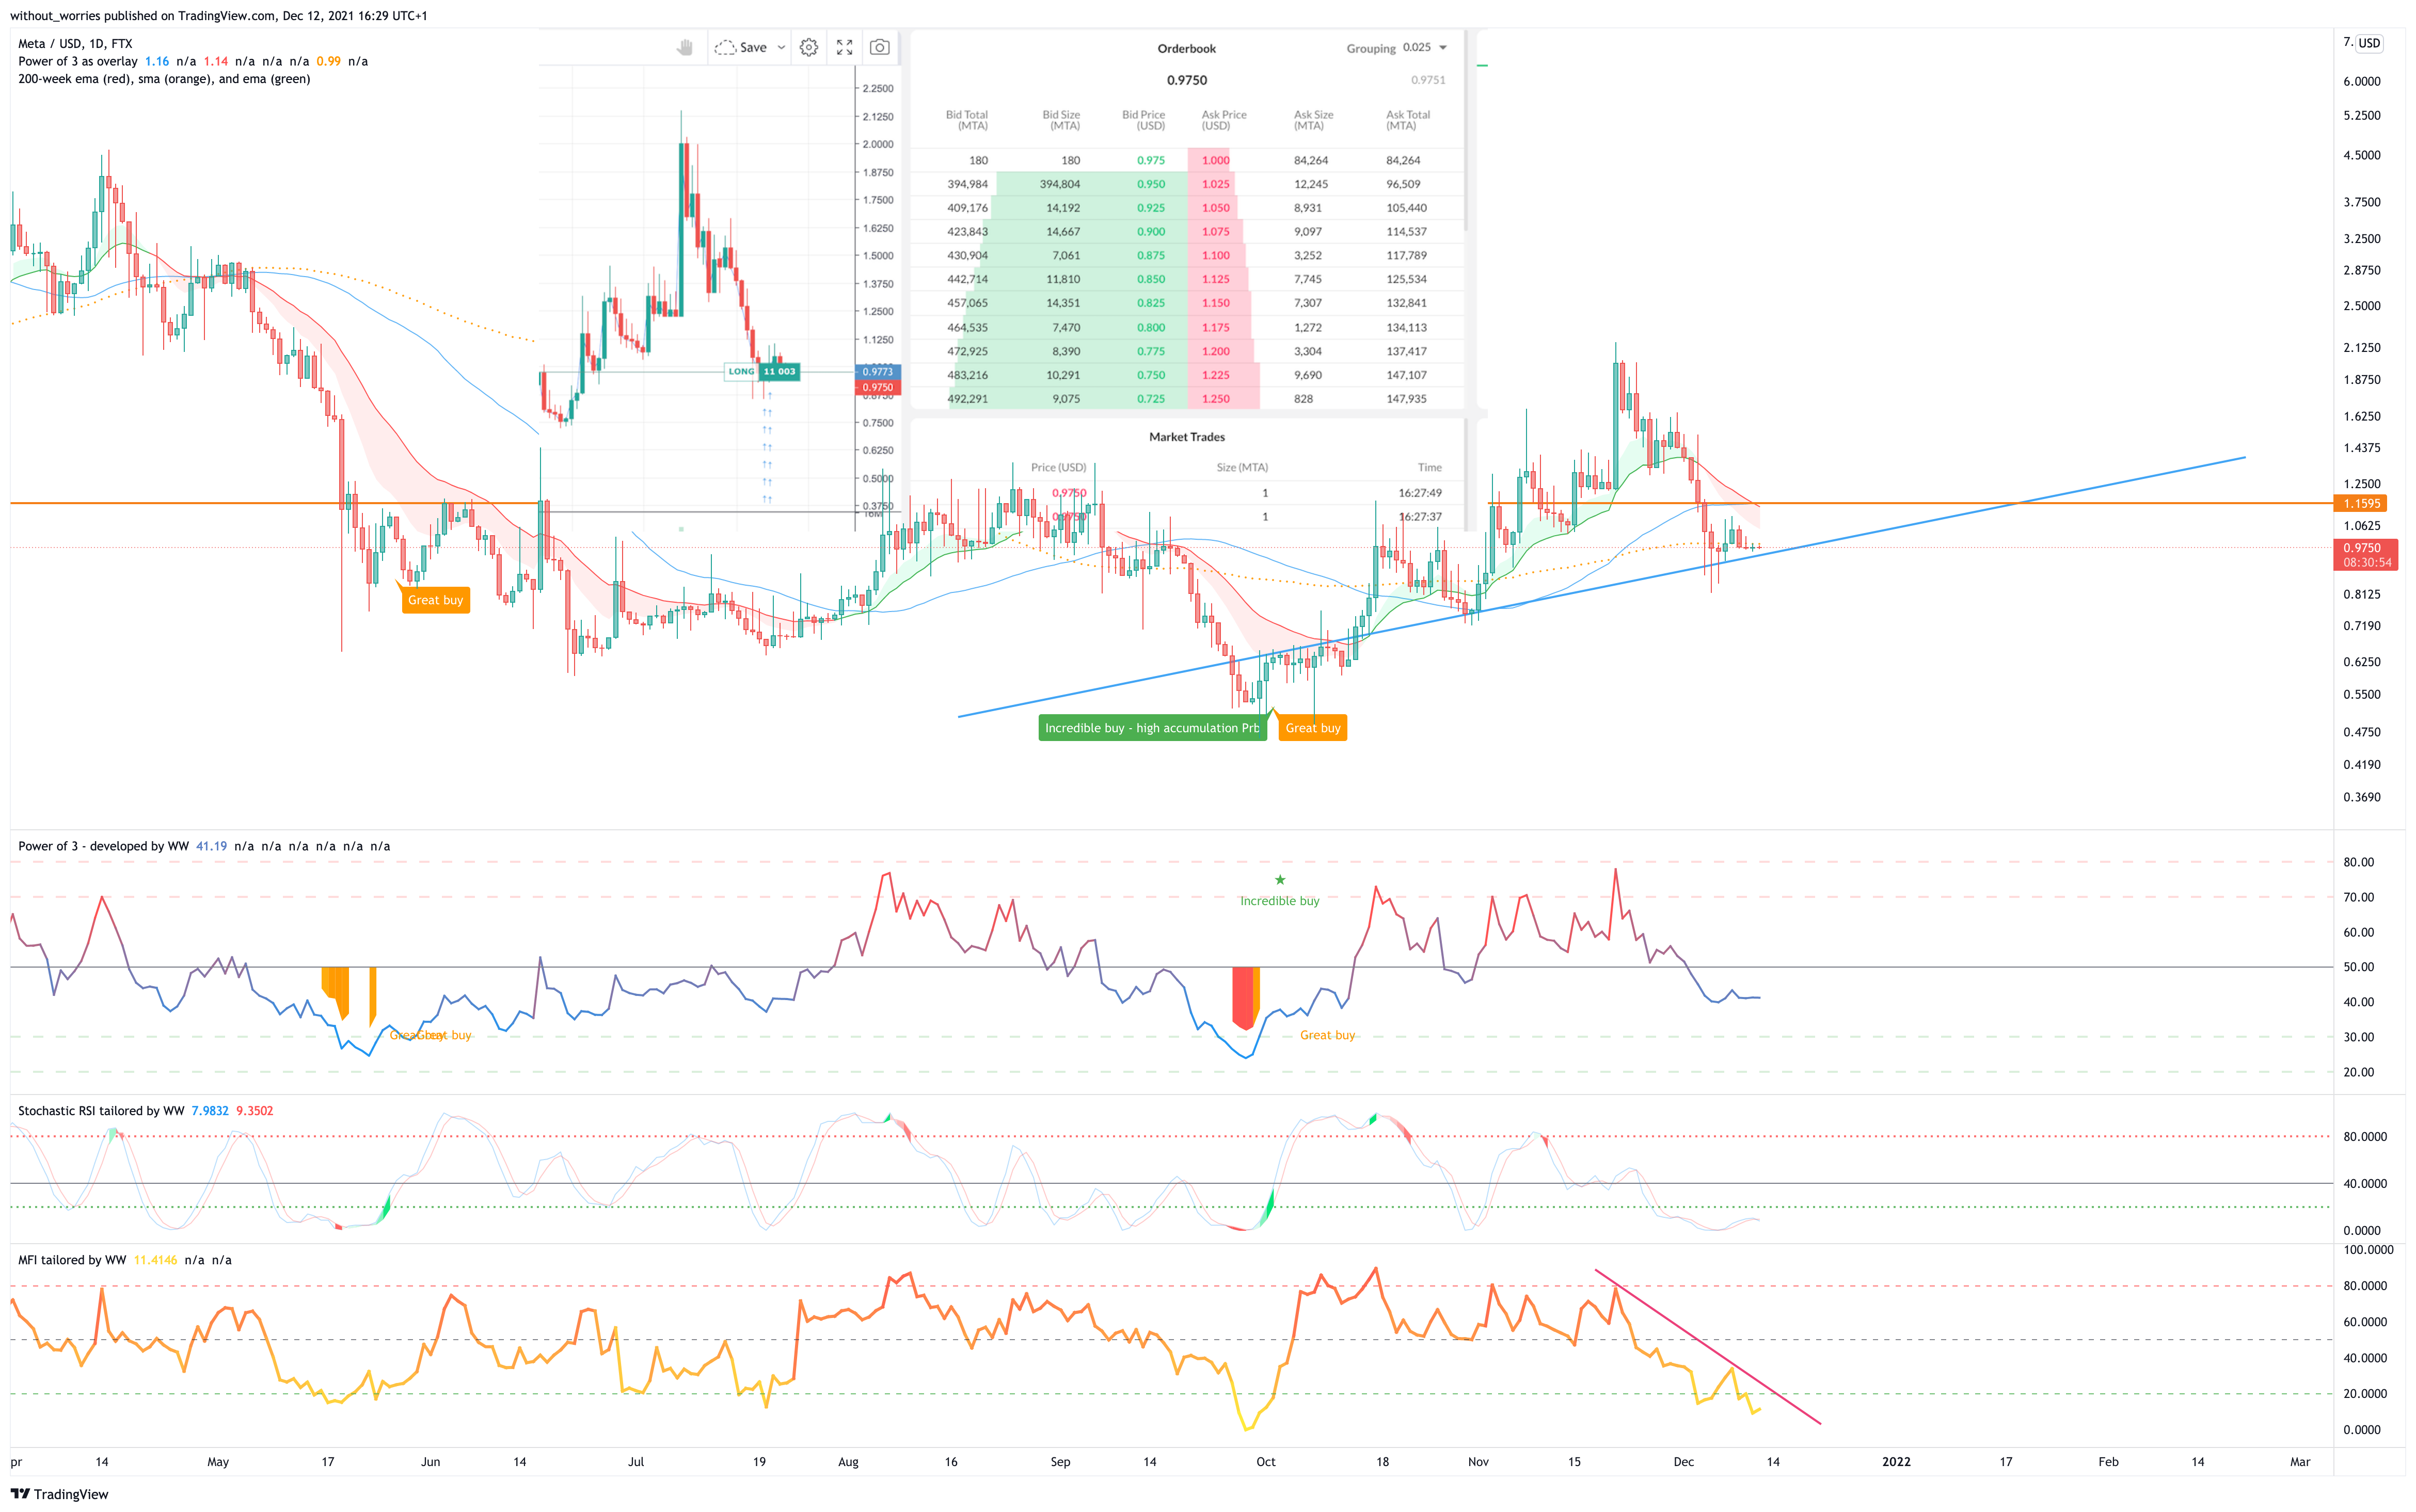Select the hand pan tool icon
The image size is (2416, 1512).
point(685,47)
